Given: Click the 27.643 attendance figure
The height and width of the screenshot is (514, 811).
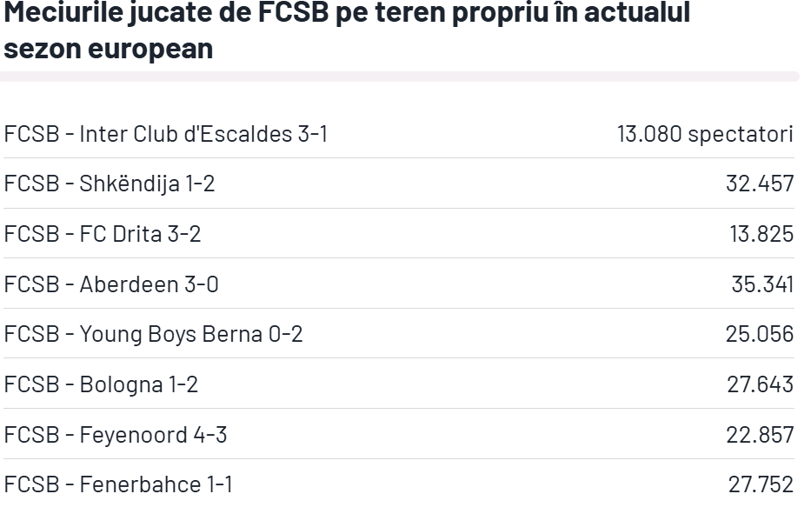Looking at the screenshot, I should tap(761, 384).
